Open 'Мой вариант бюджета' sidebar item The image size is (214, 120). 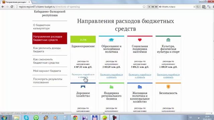(x=50, y=71)
